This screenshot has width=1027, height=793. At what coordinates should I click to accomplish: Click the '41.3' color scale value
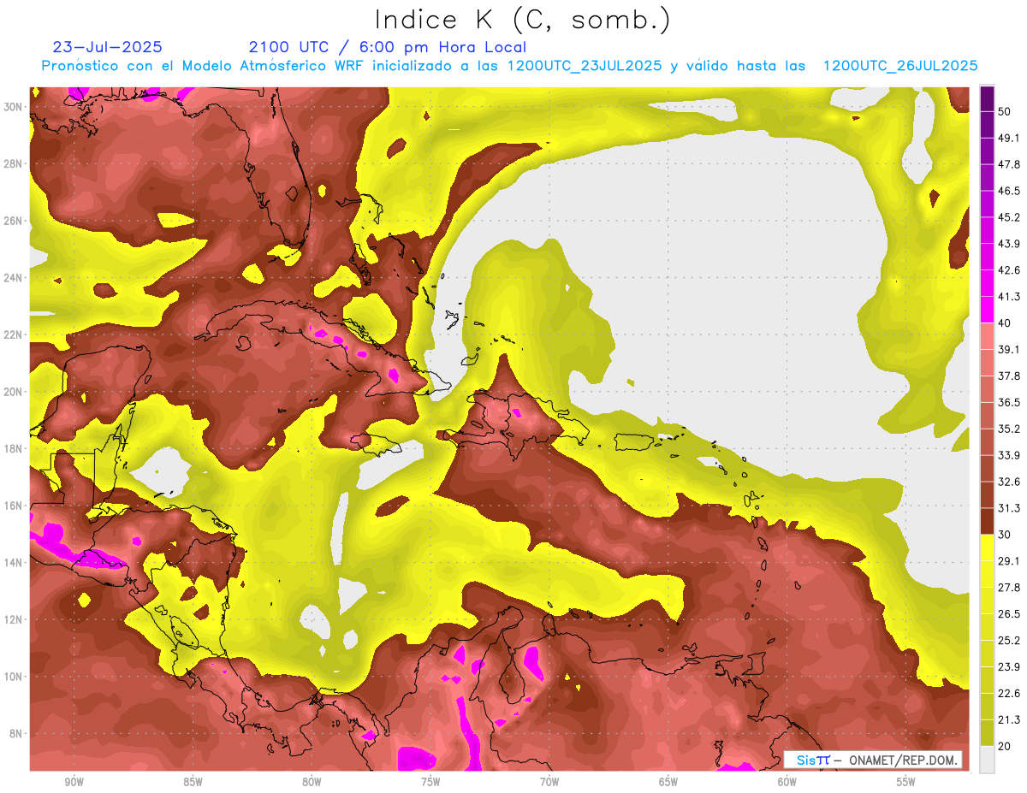pyautogui.click(x=1008, y=297)
